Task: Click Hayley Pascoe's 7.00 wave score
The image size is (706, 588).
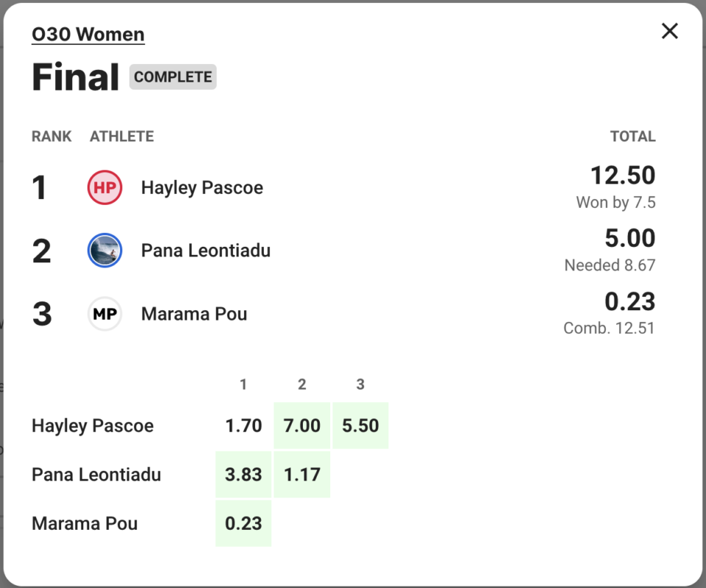Action: (x=302, y=426)
